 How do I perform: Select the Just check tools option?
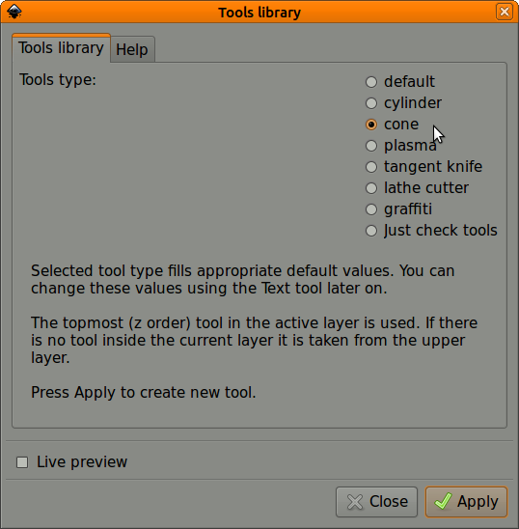coord(371,231)
